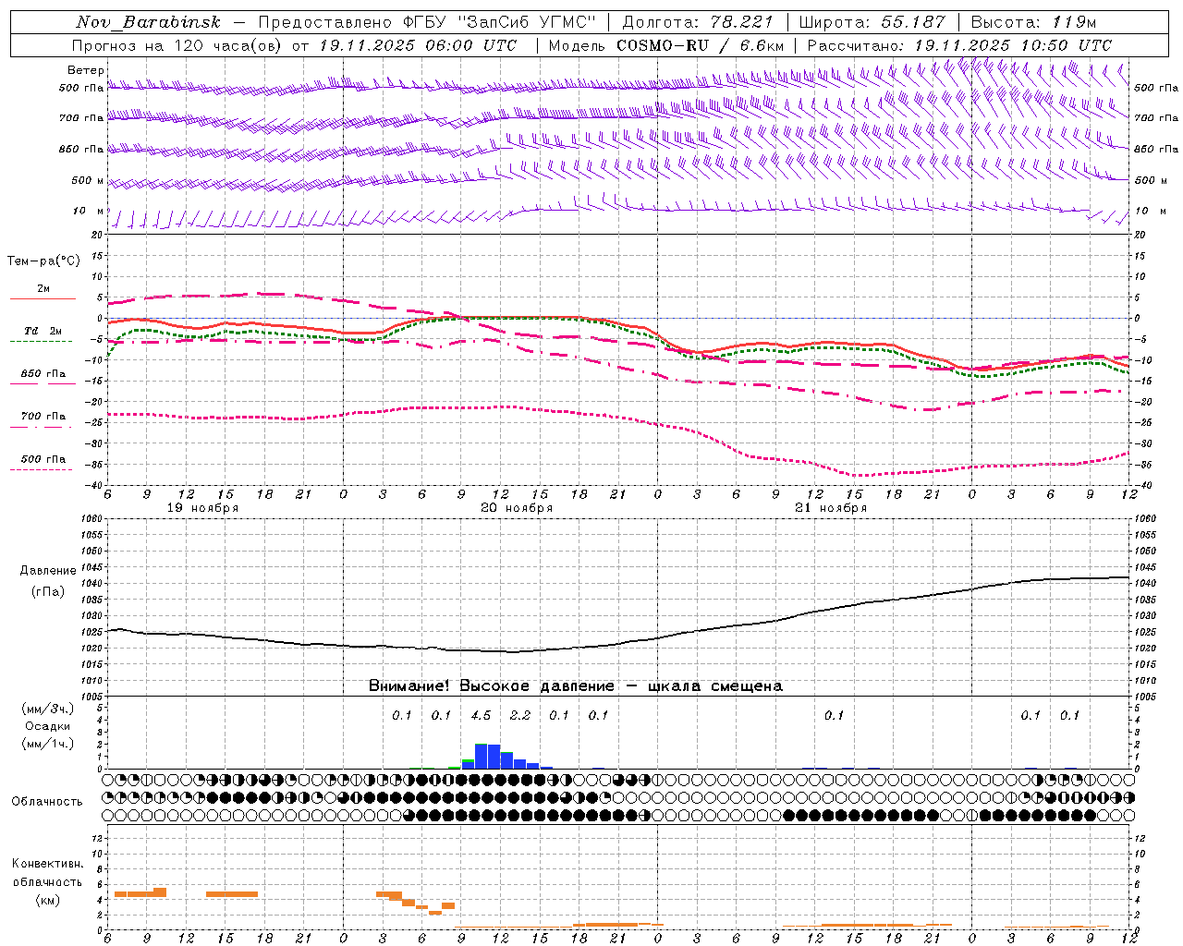Viewport: 1183px width, 946px height.
Task: Click the 21 ноября date label
Action: (831, 508)
